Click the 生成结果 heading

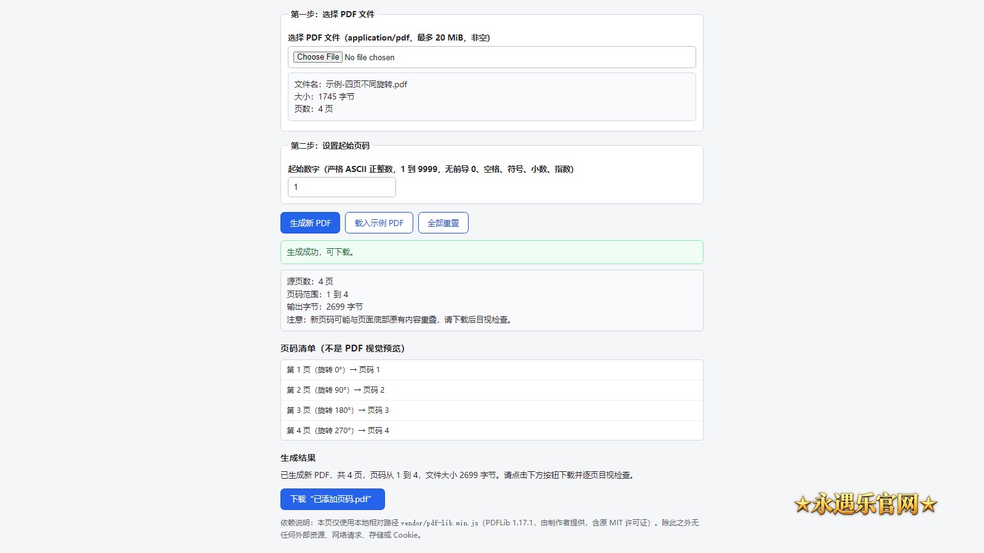tap(298, 458)
